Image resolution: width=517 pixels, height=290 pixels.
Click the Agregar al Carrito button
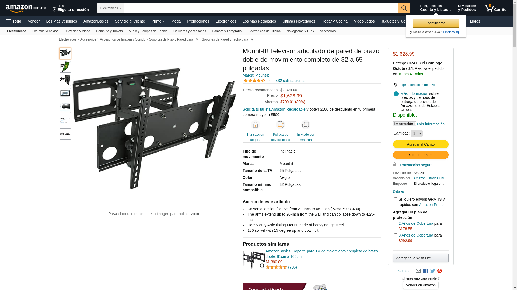(x=421, y=144)
